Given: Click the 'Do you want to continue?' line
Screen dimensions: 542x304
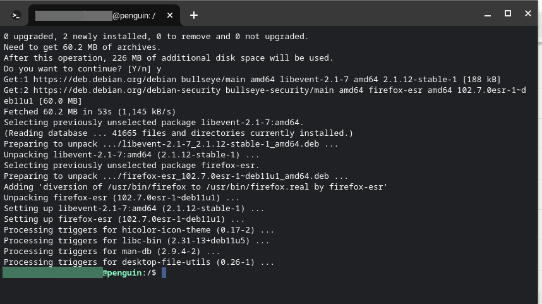Looking at the screenshot, I should pyautogui.click(x=83, y=69).
